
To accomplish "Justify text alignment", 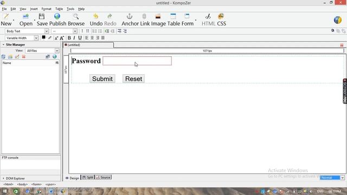I will click(102, 38).
